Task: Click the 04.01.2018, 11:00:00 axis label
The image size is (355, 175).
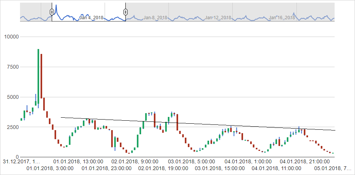Action: point(276,169)
